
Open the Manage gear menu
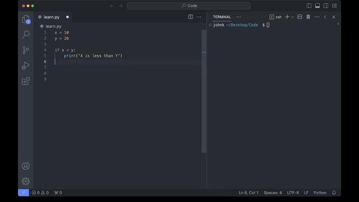(x=26, y=181)
